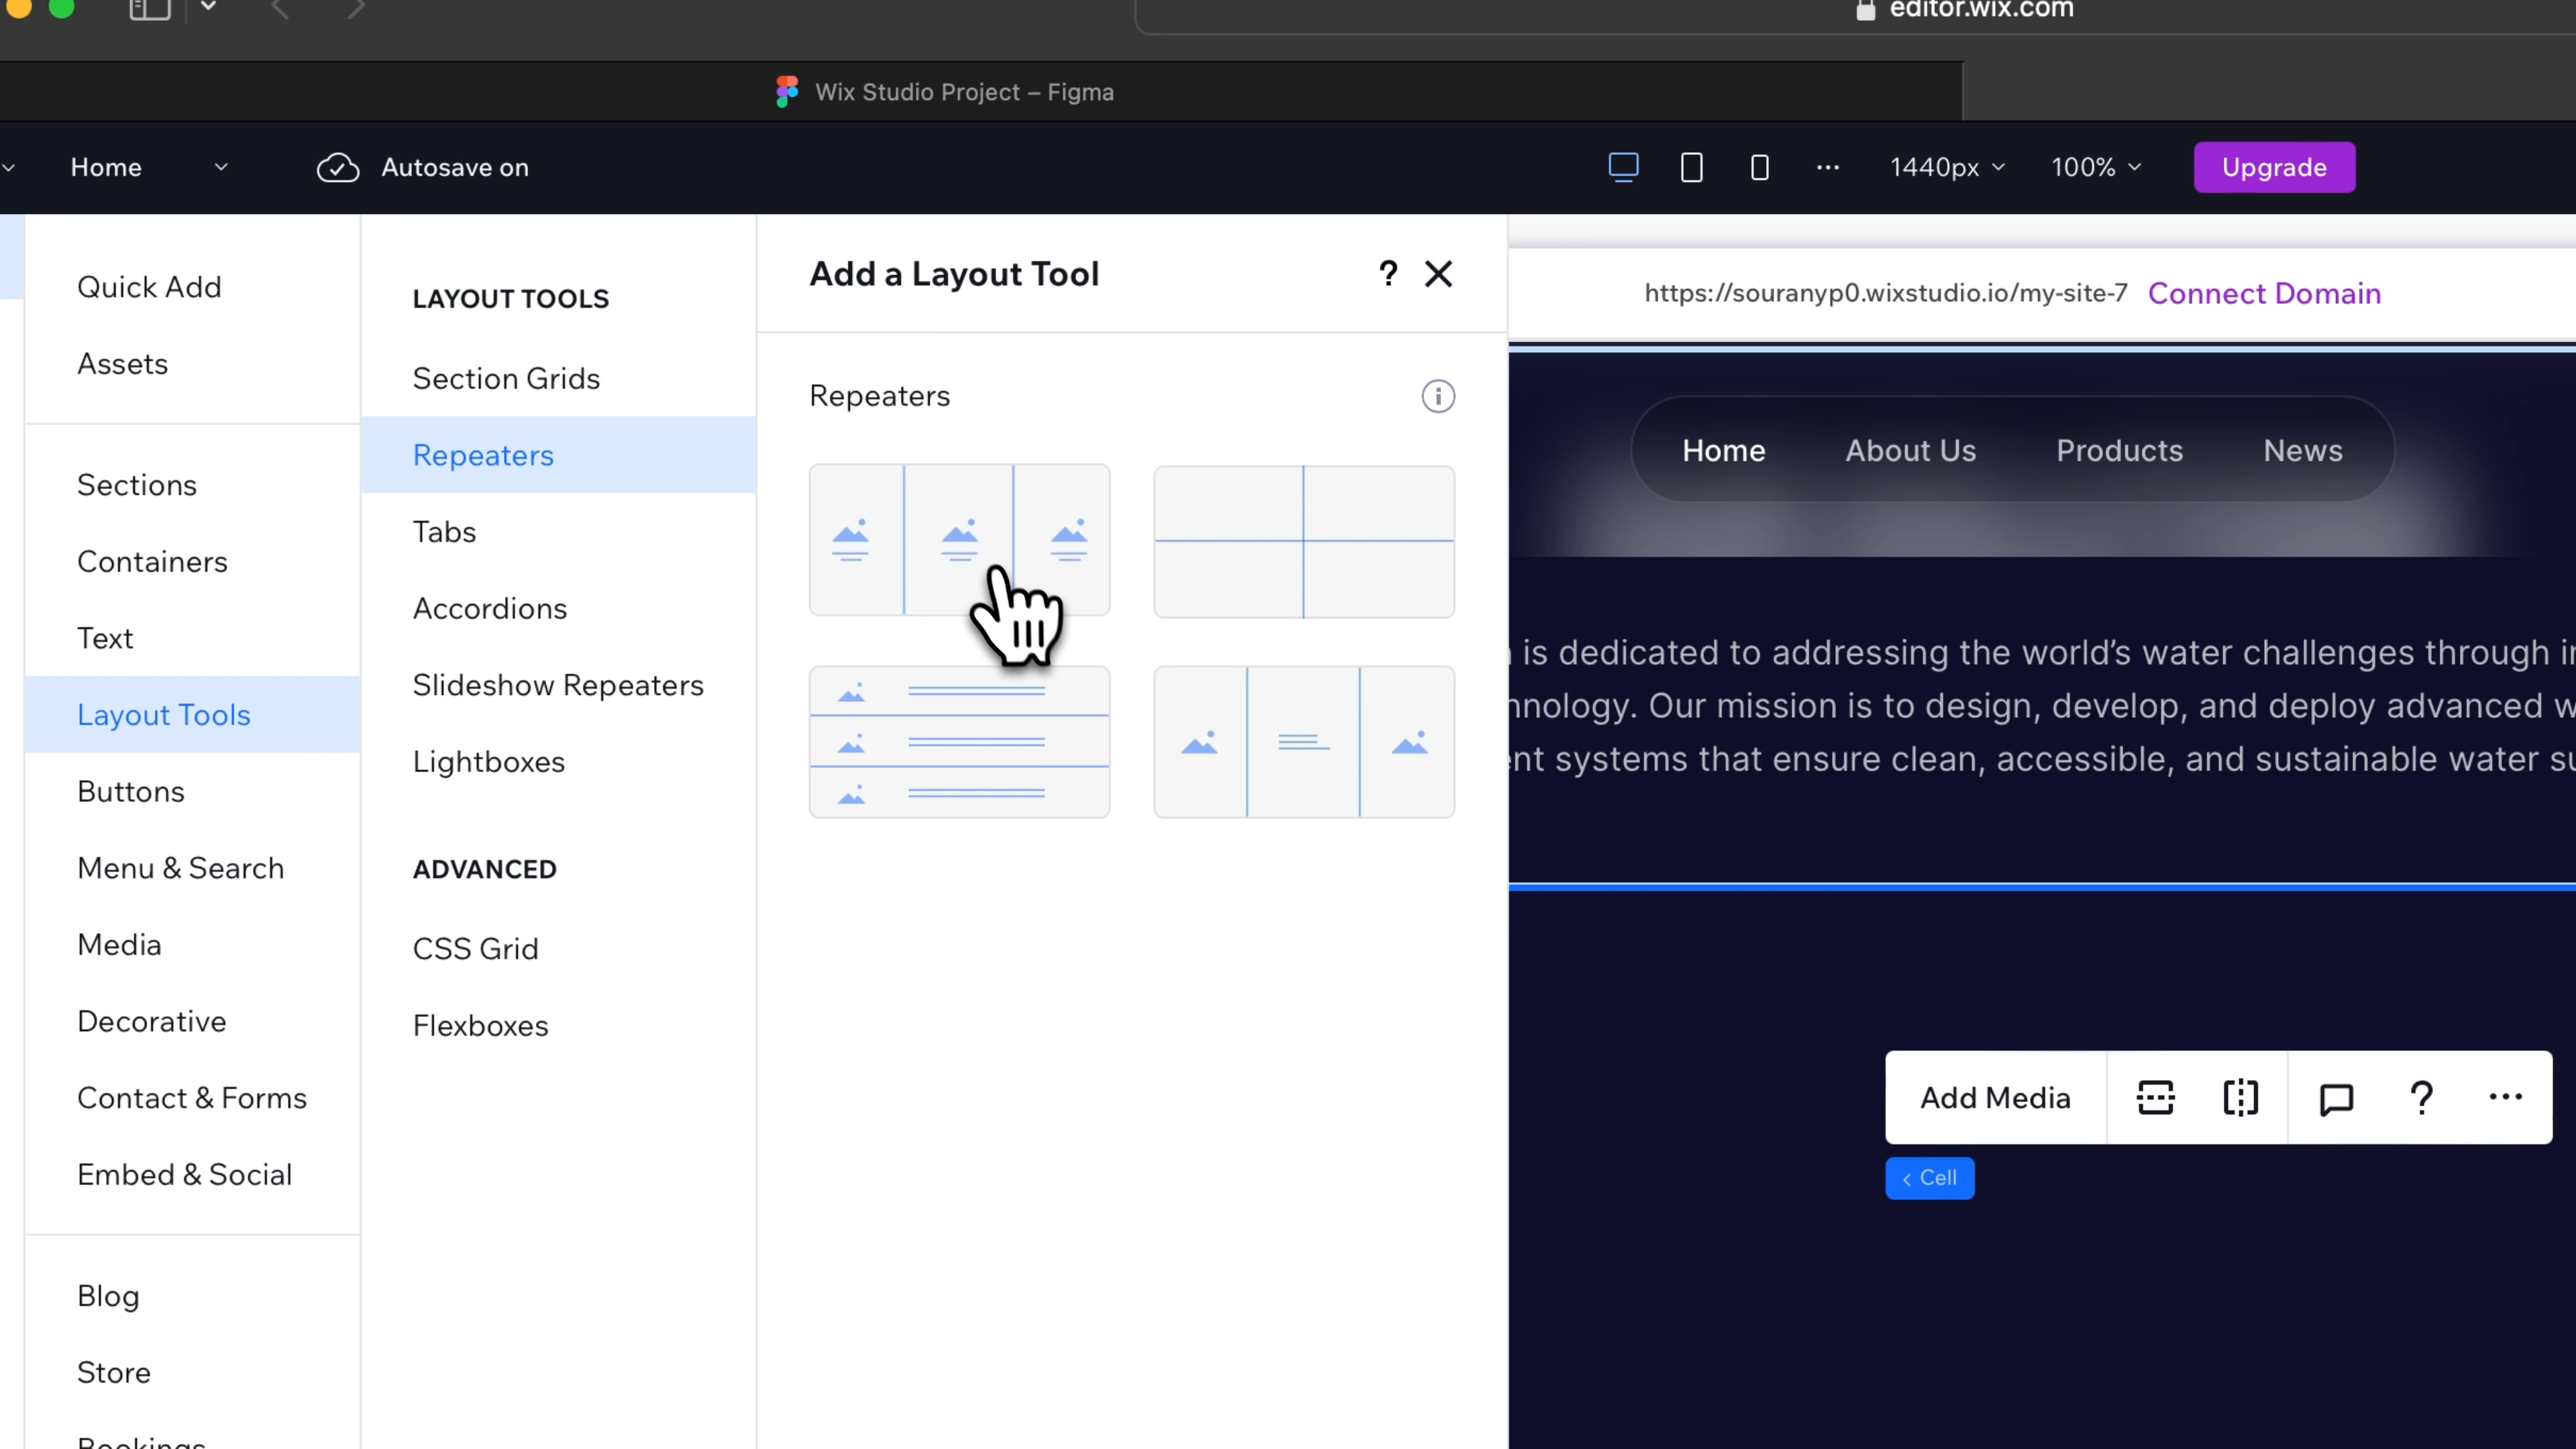Image resolution: width=2576 pixels, height=1449 pixels.
Task: Add the three-column image repeater preset
Action: pyautogui.click(x=958, y=540)
